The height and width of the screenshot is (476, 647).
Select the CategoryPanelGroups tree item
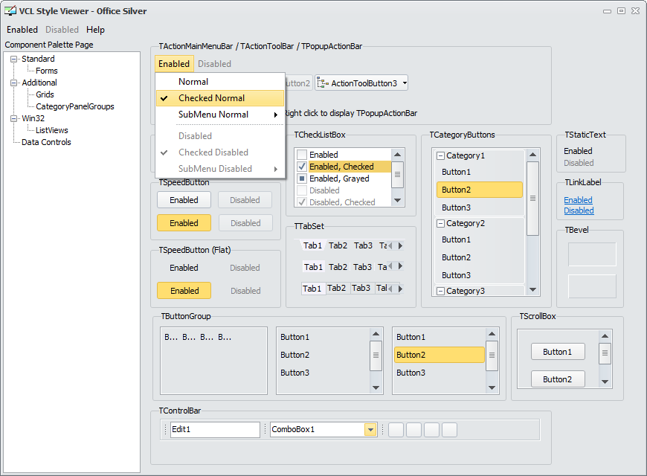(75, 106)
